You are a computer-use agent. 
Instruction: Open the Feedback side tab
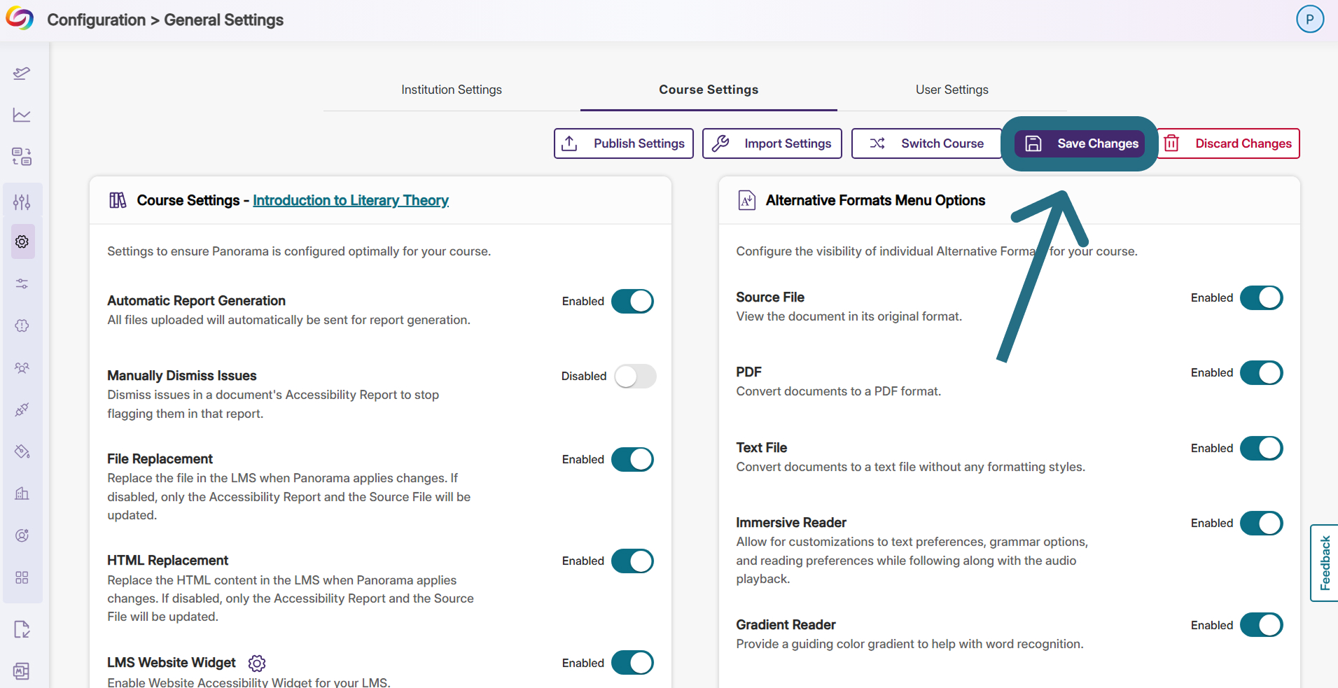1325,563
